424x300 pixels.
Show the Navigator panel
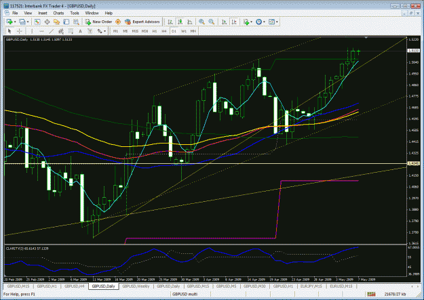(56, 22)
